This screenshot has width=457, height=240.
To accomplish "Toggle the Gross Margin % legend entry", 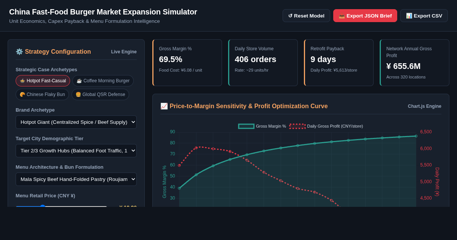I will [x=262, y=126].
